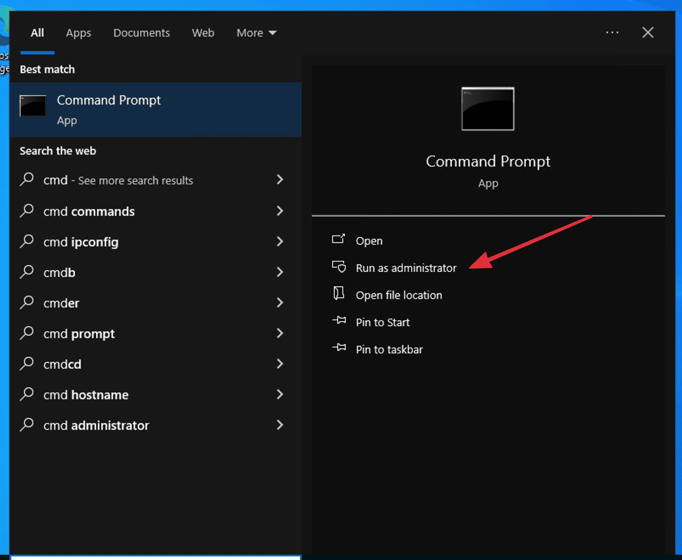
Task: Select Run as administrator
Action: 406,268
